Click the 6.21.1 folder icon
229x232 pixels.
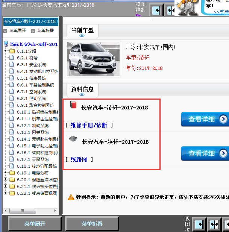pyautogui.click(x=12, y=187)
